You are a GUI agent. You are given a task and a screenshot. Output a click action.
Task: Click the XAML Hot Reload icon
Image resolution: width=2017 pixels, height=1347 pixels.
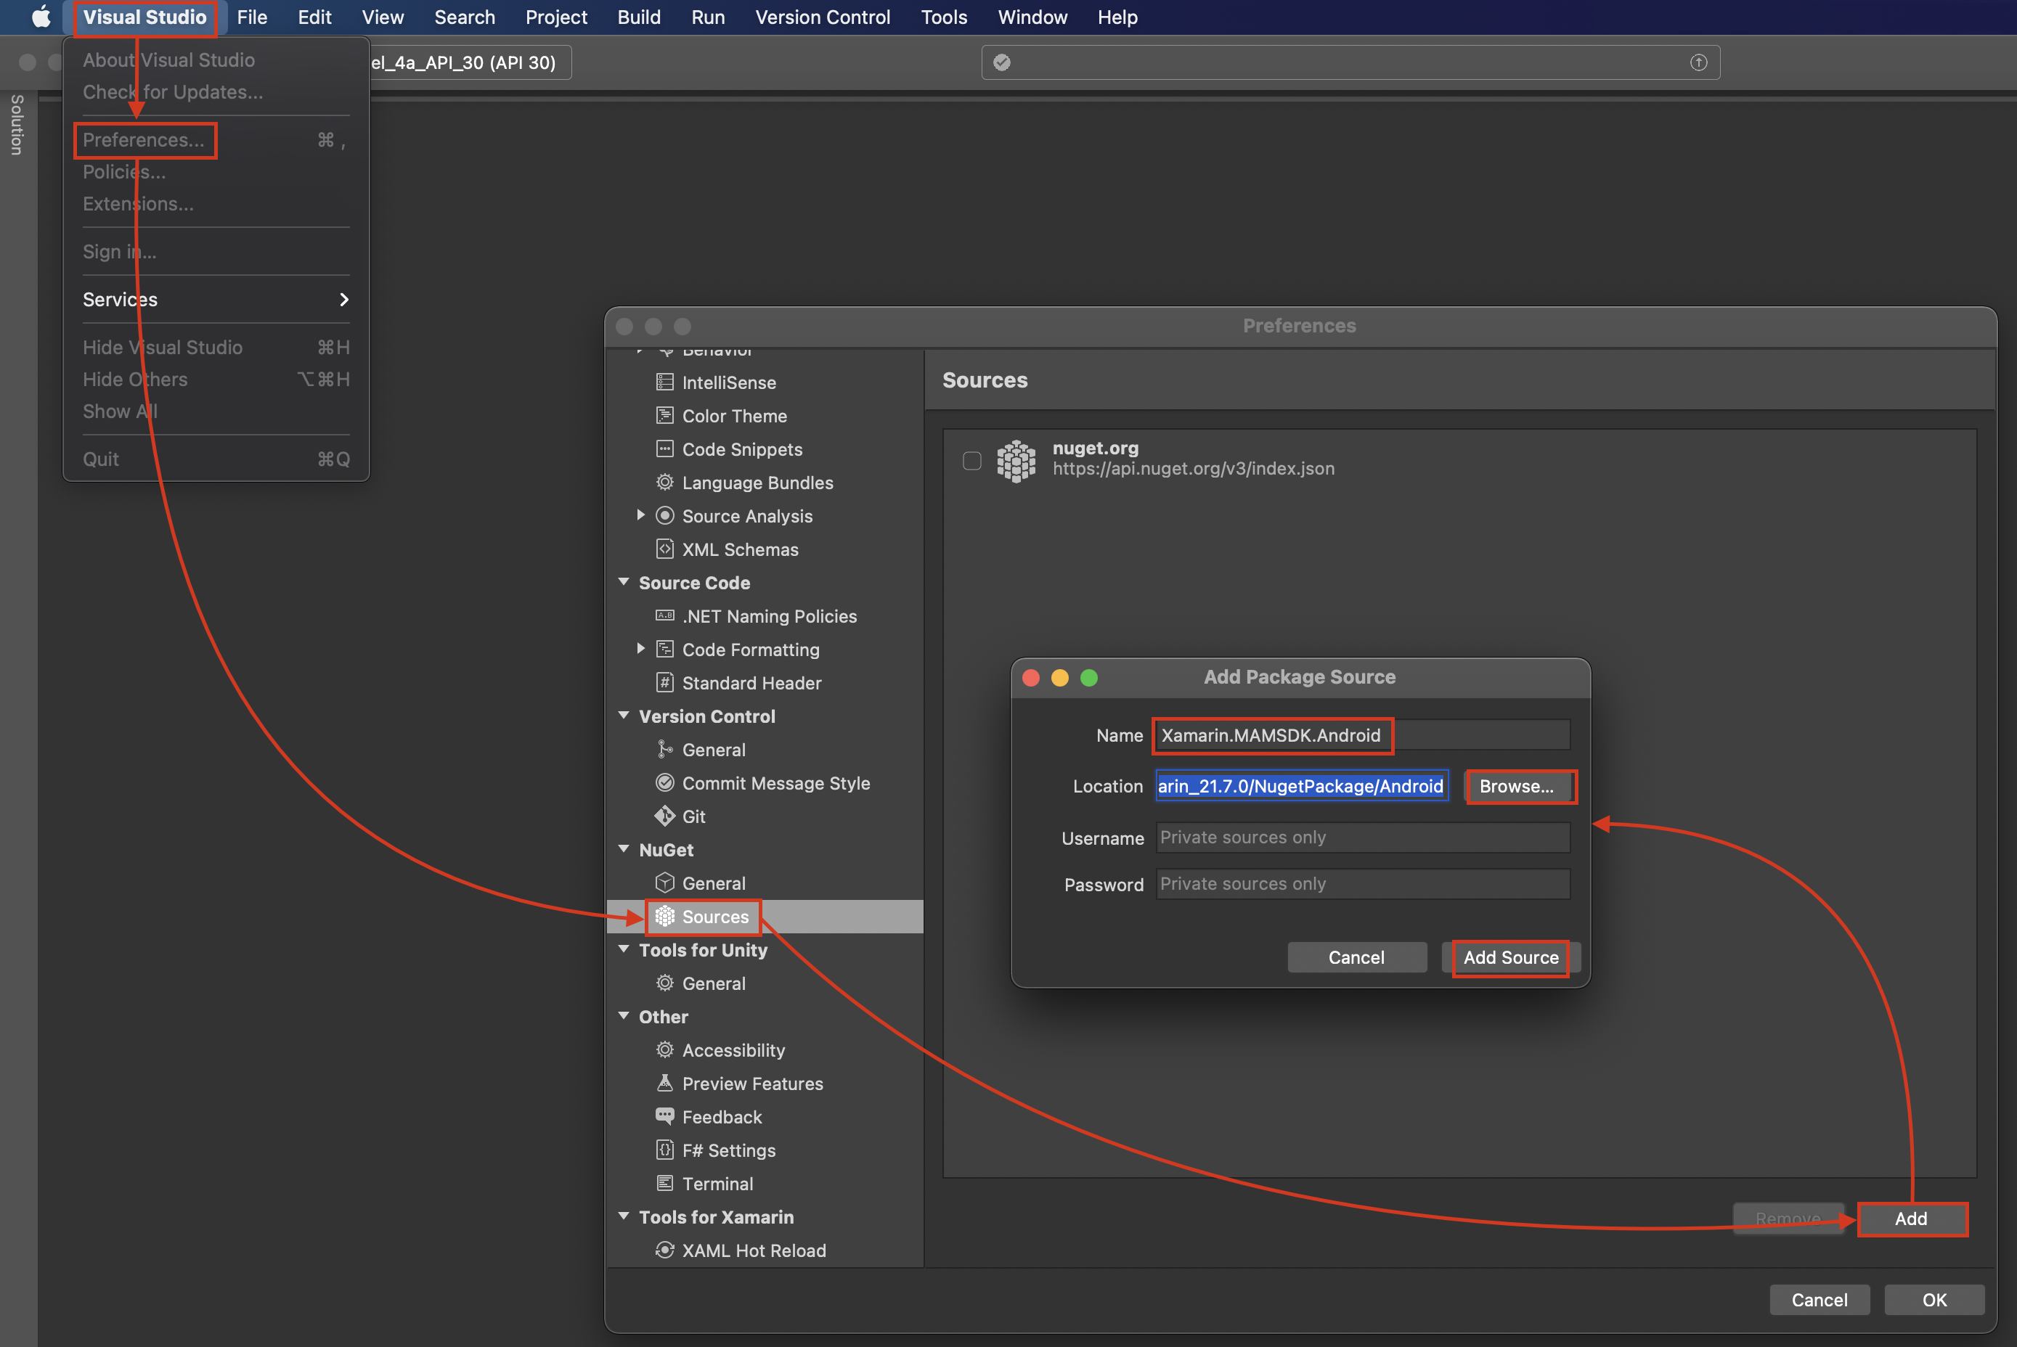click(664, 1250)
